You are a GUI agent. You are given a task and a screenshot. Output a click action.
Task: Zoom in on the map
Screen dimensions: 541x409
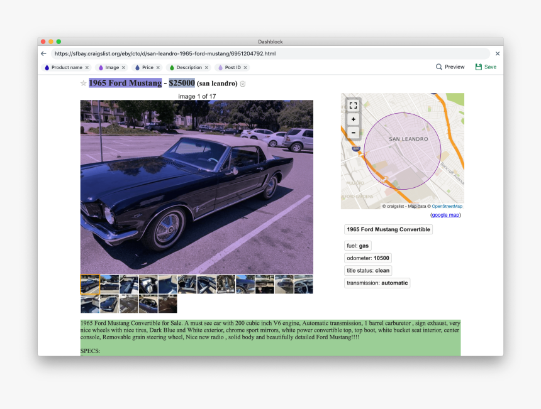click(x=354, y=119)
